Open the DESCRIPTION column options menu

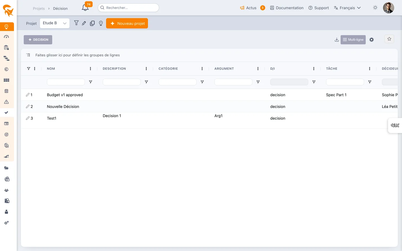tap(146, 69)
